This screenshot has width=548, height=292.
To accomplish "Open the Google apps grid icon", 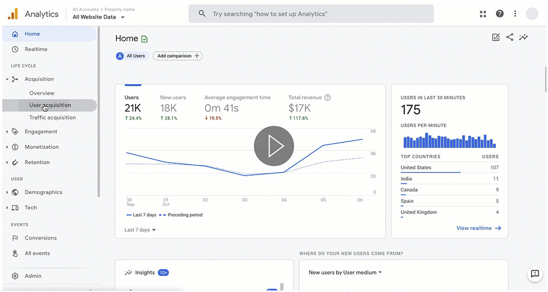I will 483,14.
